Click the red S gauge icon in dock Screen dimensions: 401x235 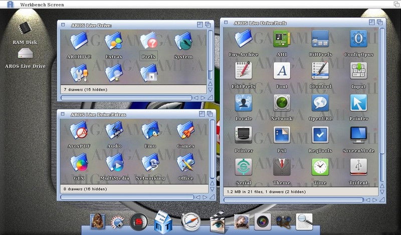[x=138, y=222]
